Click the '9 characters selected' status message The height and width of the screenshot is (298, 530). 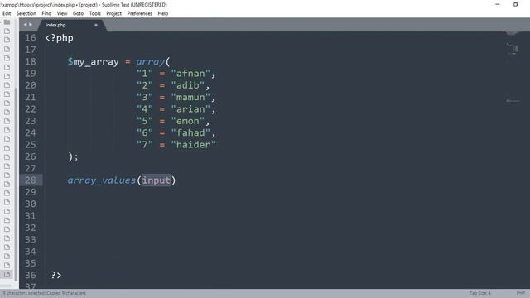tap(45, 293)
